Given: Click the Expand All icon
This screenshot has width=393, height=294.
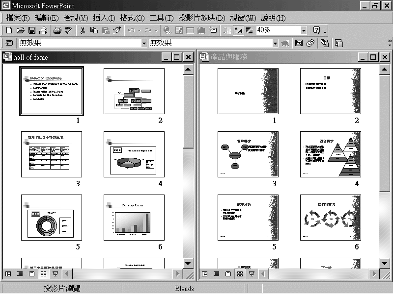Looking at the screenshot, I should tap(227, 30).
